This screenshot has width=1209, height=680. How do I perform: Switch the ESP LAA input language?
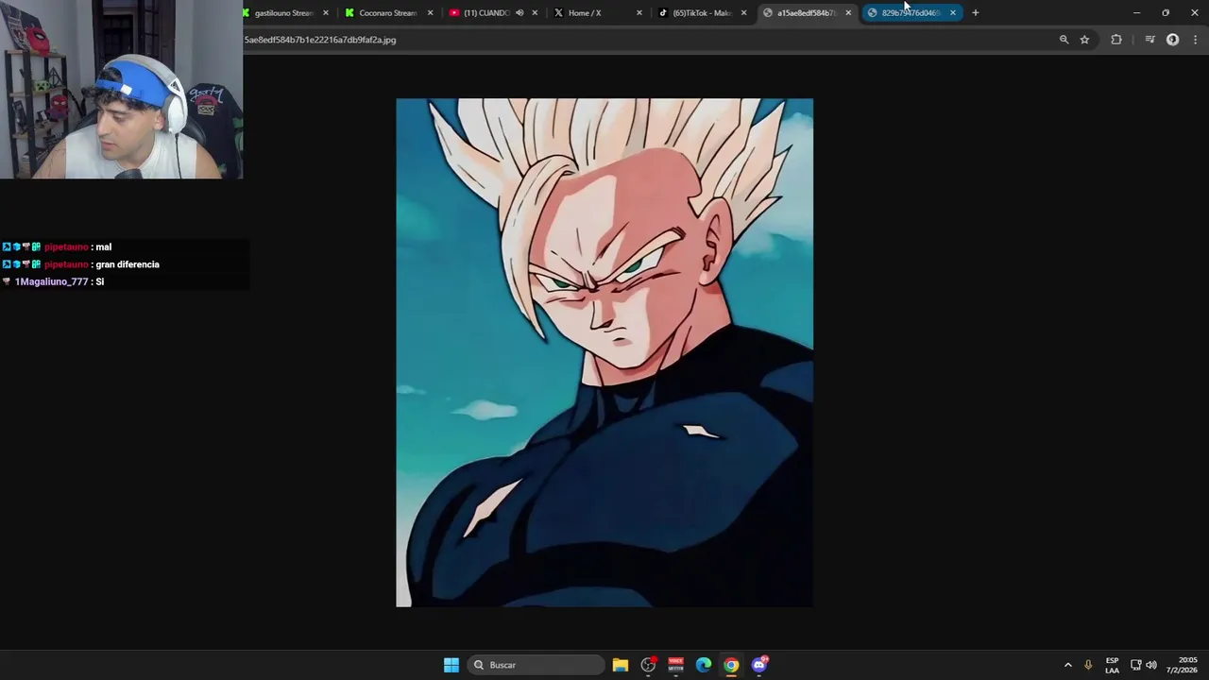point(1112,665)
